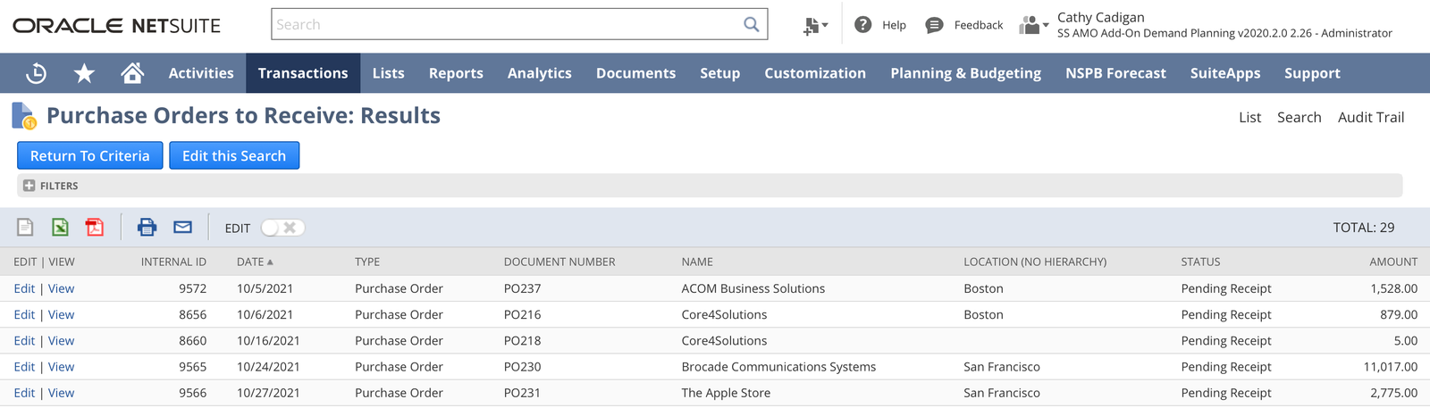Edit the PO230 row
The height and width of the screenshot is (408, 1430).
point(24,366)
